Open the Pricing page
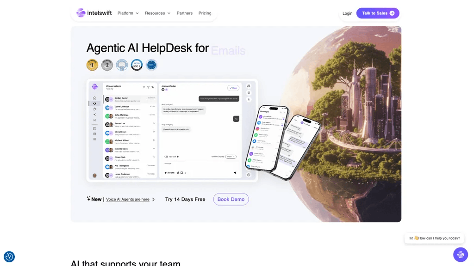Screen dimensions: 474x266 [205, 13]
